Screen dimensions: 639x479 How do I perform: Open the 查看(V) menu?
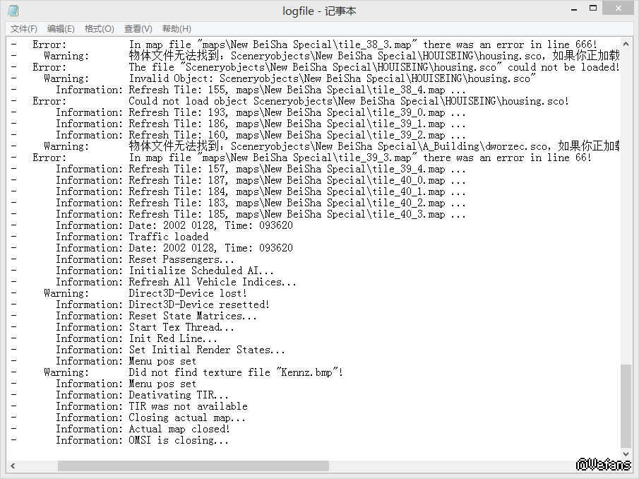[x=138, y=29]
